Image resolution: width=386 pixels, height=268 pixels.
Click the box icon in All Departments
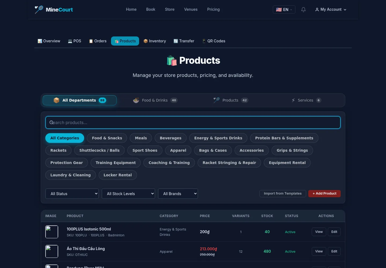pos(56,100)
